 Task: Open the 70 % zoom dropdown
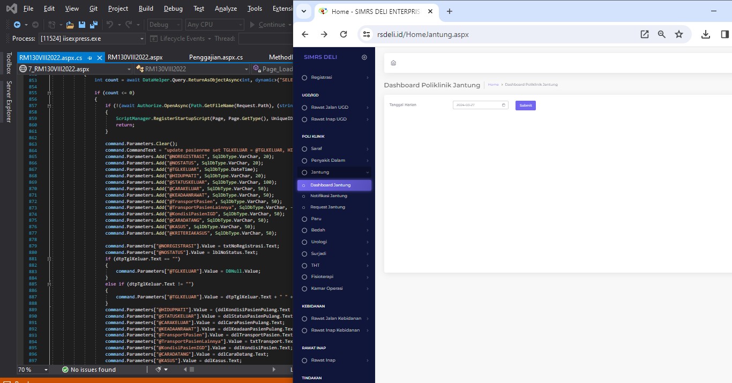[33, 370]
